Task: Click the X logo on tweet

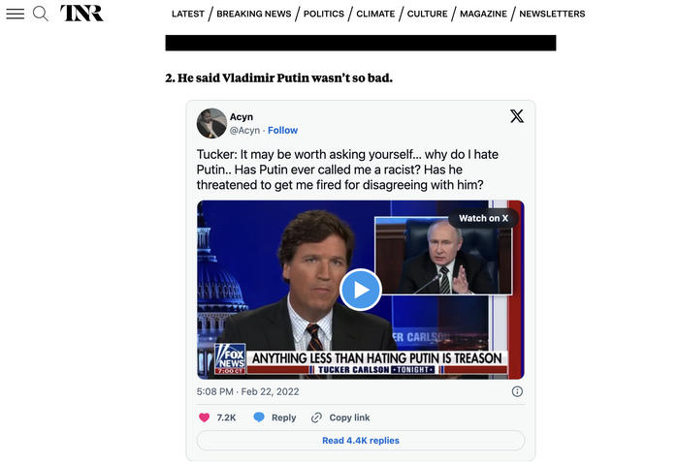Action: point(517,116)
